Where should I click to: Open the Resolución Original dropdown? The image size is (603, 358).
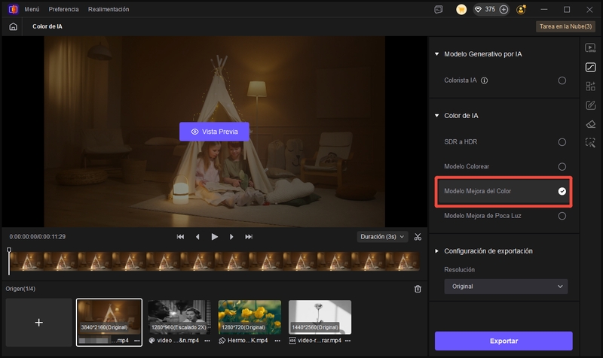[505, 287]
